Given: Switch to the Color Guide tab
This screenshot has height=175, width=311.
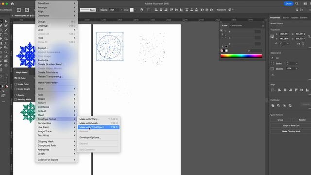Looking at the screenshot, I should pyautogui.click(x=236, y=26).
